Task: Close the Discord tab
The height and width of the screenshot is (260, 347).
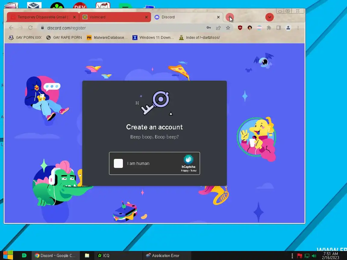Action: pos(218,17)
